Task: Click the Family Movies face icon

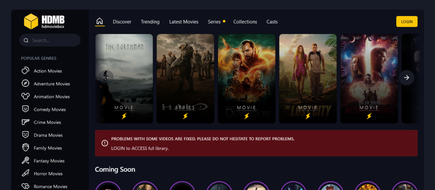Action: [x=25, y=148]
